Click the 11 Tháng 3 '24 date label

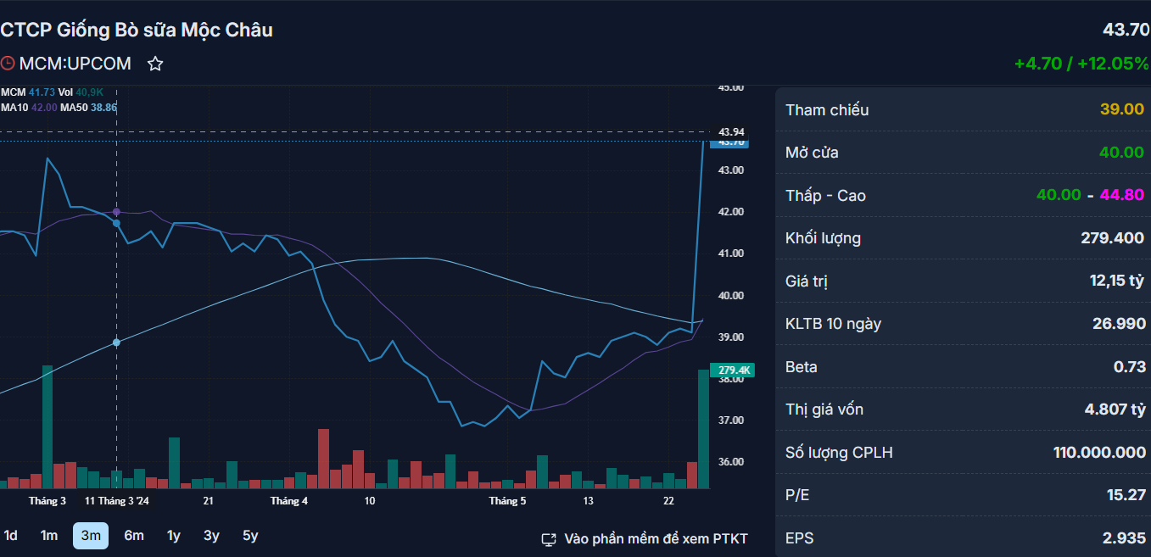117,501
